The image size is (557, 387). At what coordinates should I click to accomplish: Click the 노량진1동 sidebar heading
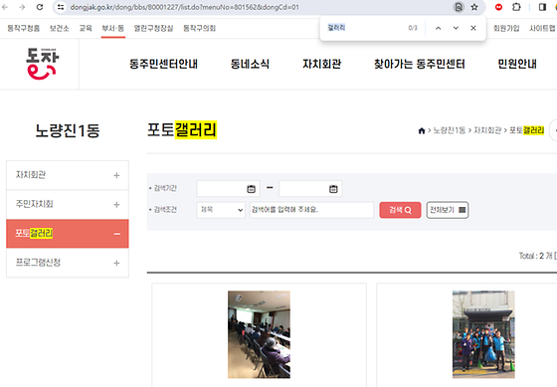[68, 130]
